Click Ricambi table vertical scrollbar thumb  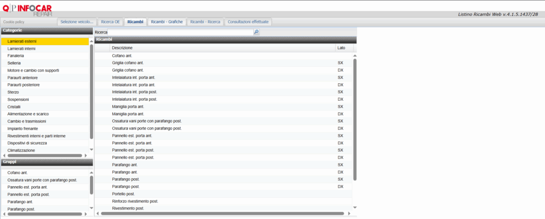coord(355,119)
